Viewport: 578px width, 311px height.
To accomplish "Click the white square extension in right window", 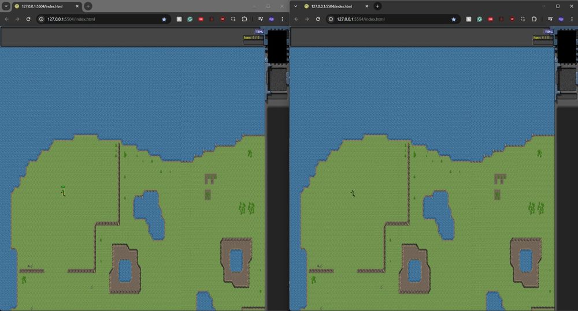I will pyautogui.click(x=469, y=19).
